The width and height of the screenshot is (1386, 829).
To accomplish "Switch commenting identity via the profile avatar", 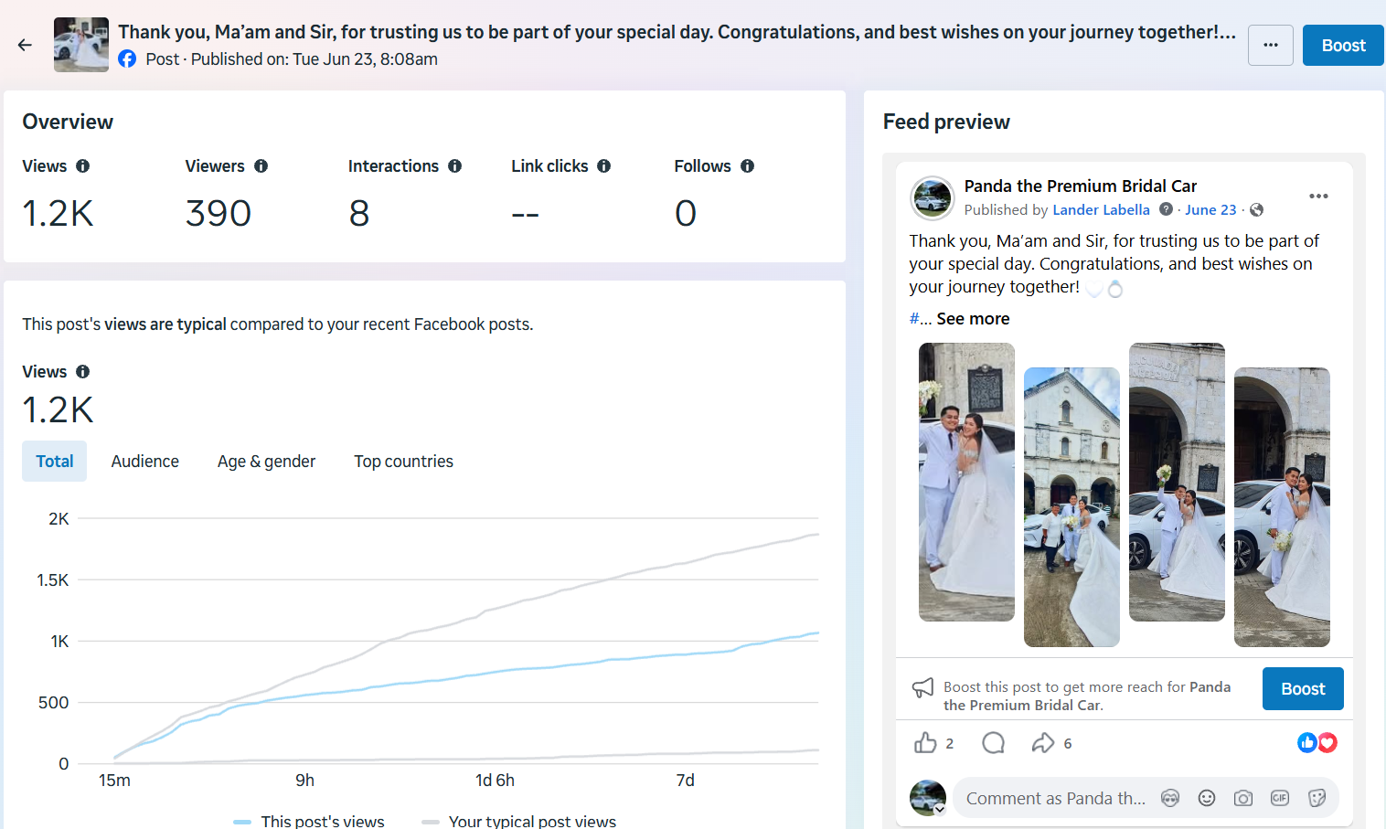I will [928, 798].
